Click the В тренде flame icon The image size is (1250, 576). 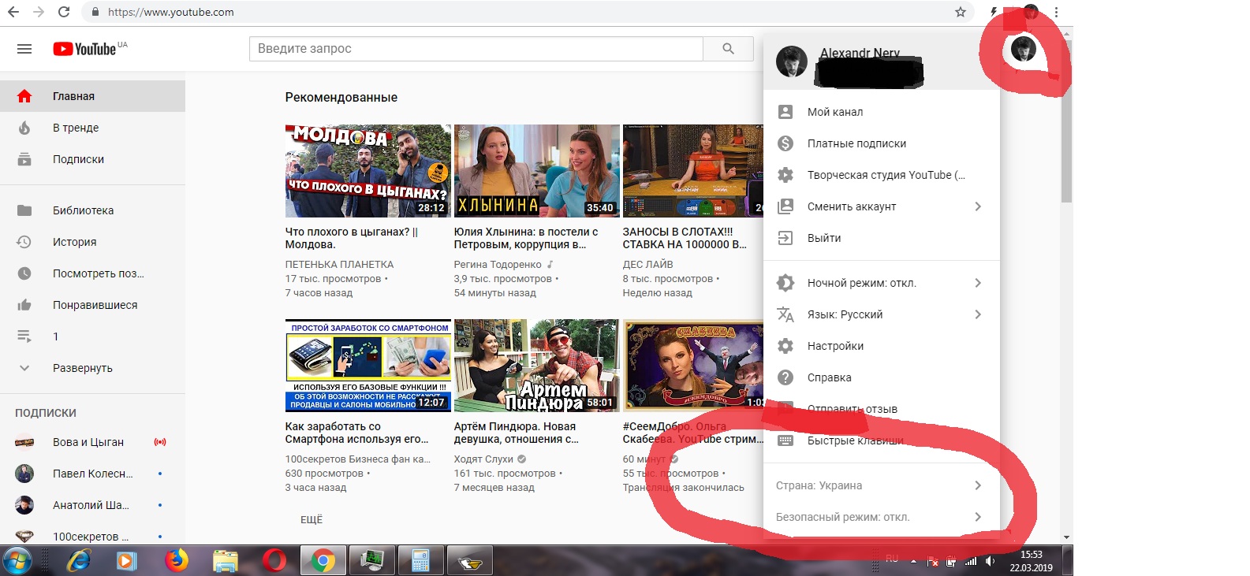[x=24, y=128]
